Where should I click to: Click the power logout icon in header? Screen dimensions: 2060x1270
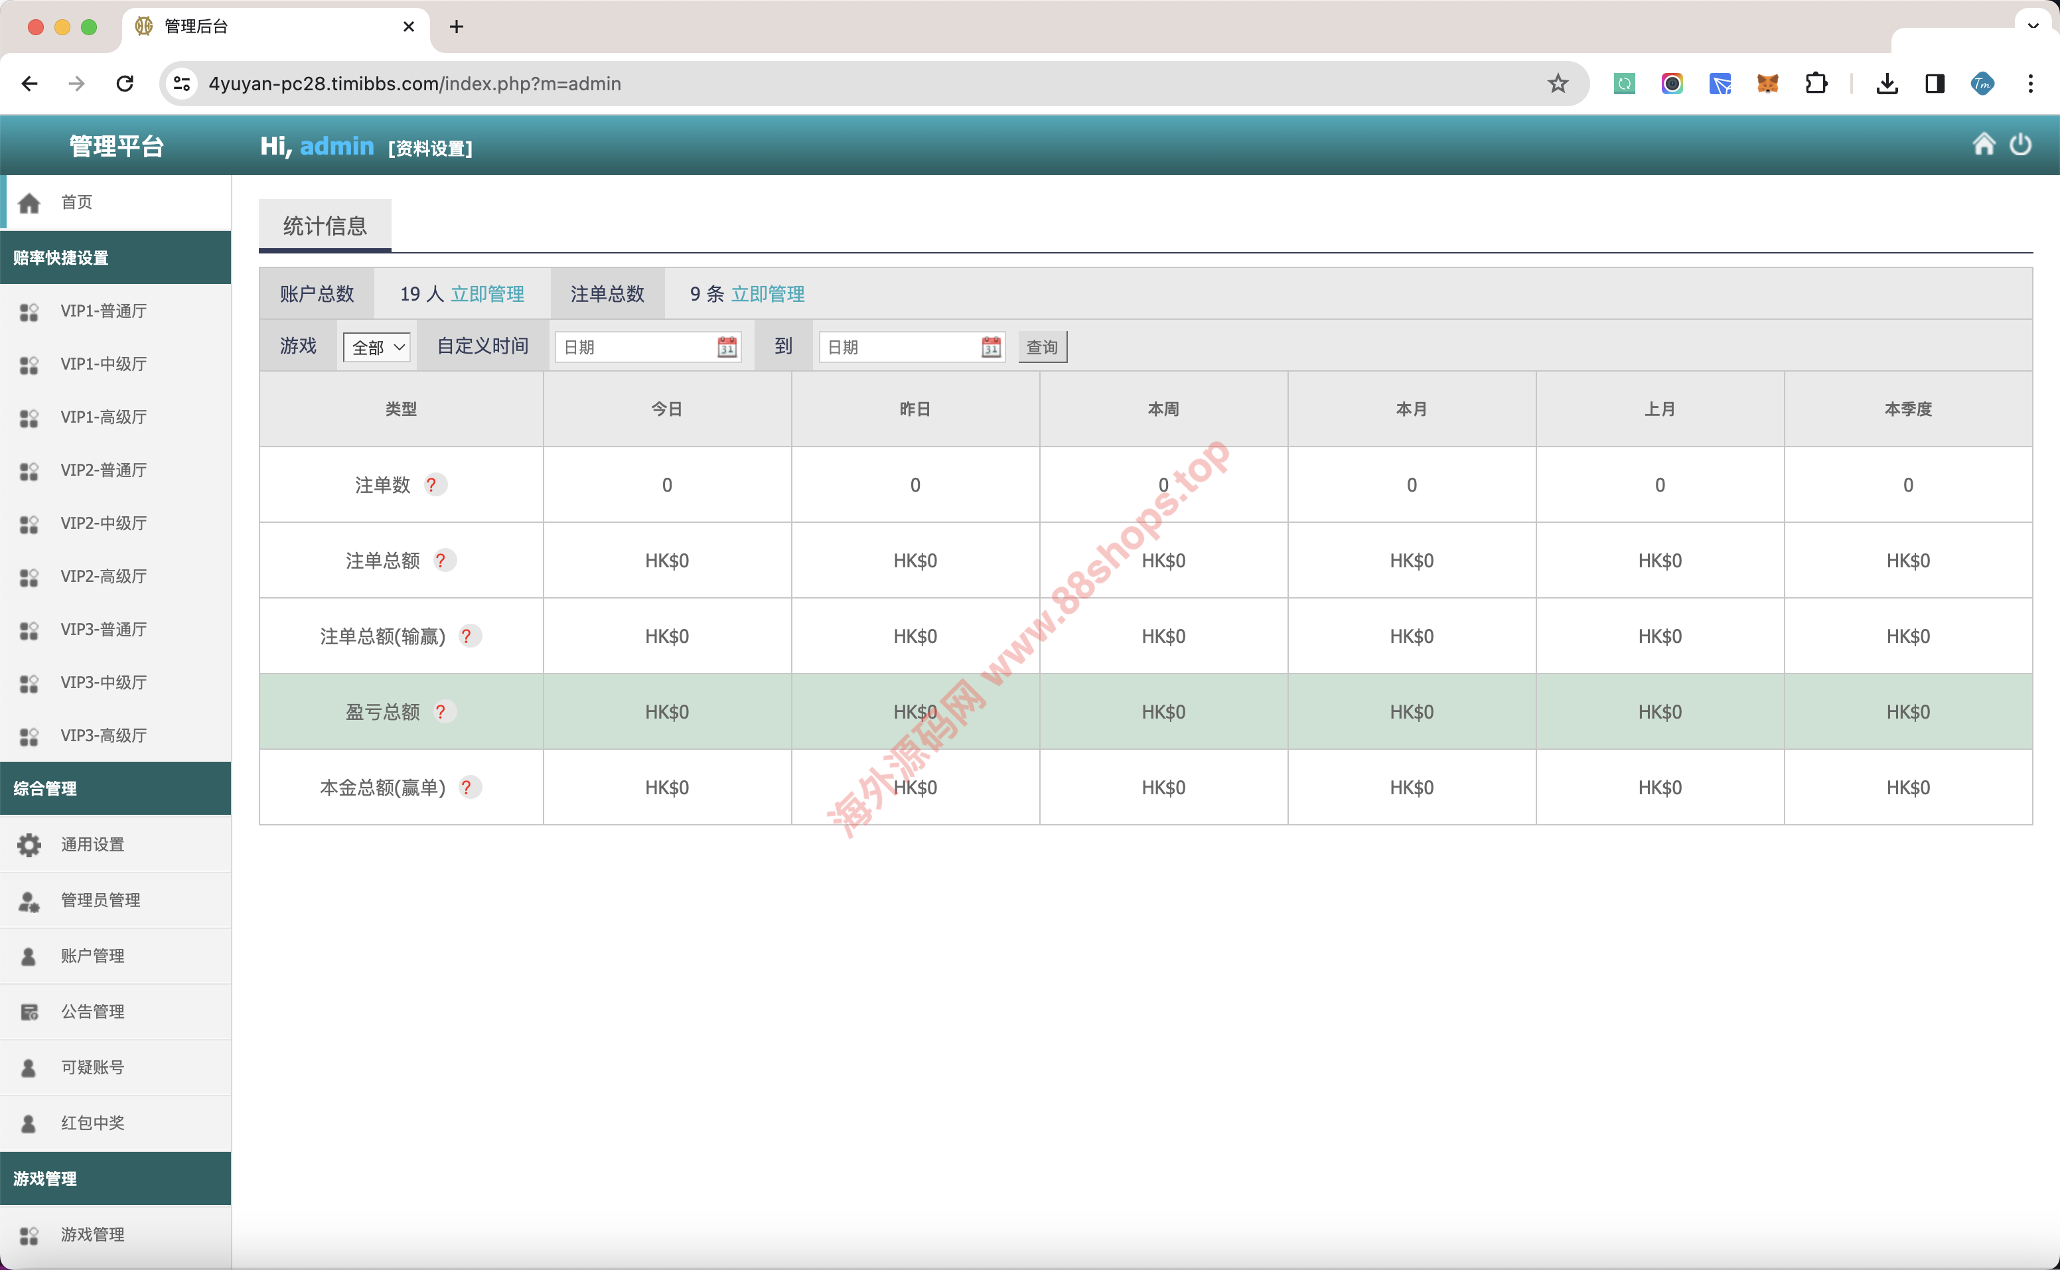pos(2020,145)
